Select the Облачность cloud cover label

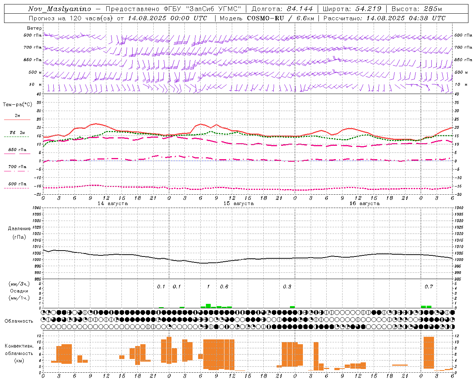tap(19, 321)
